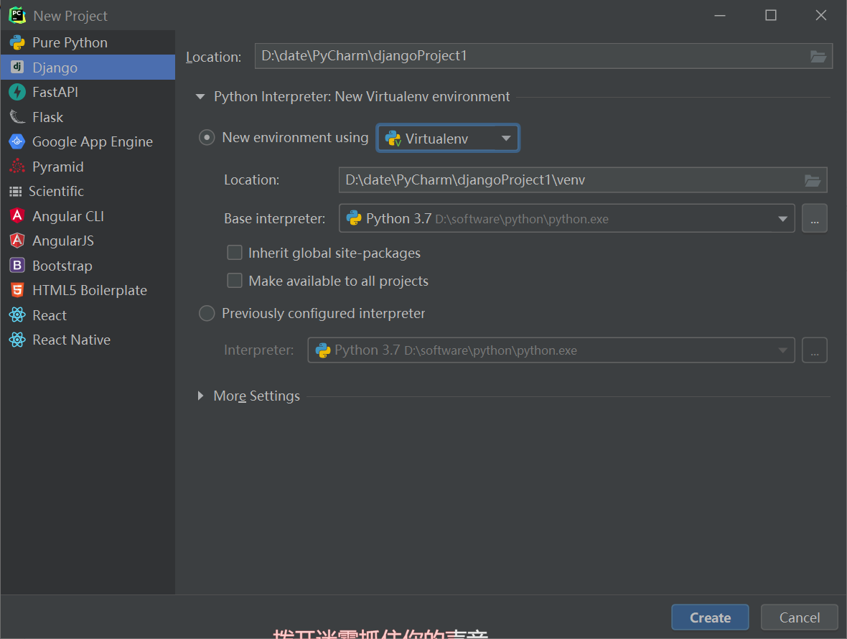Click the Pyramid red icon
Image resolution: width=847 pixels, height=639 pixels.
(17, 167)
